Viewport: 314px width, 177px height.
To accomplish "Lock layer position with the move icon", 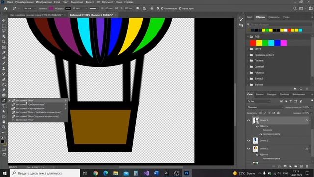I will [269, 113].
